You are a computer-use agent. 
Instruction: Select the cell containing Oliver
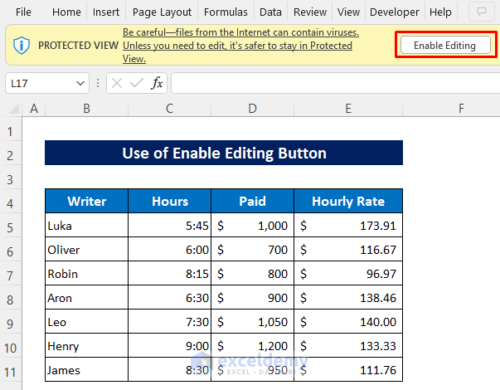click(x=86, y=250)
